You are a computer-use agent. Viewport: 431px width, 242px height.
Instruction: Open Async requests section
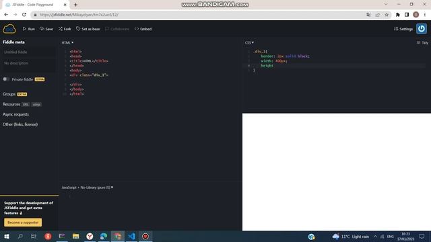coord(15,114)
